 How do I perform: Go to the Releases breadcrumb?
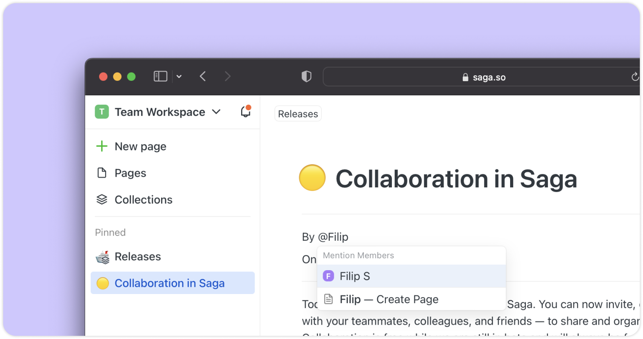click(298, 114)
